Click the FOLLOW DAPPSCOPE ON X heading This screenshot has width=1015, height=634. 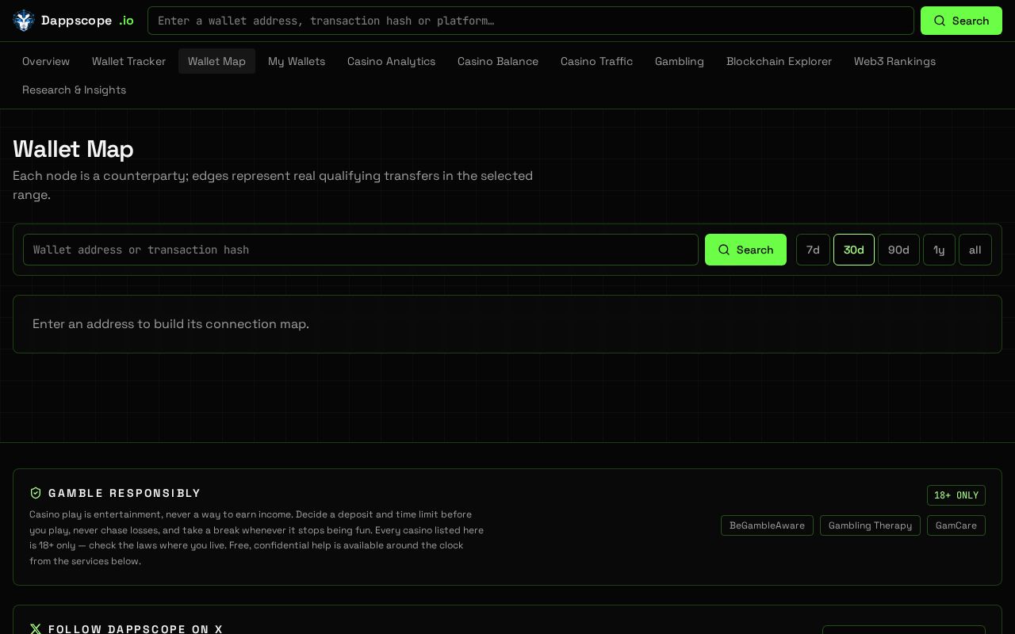[136, 629]
